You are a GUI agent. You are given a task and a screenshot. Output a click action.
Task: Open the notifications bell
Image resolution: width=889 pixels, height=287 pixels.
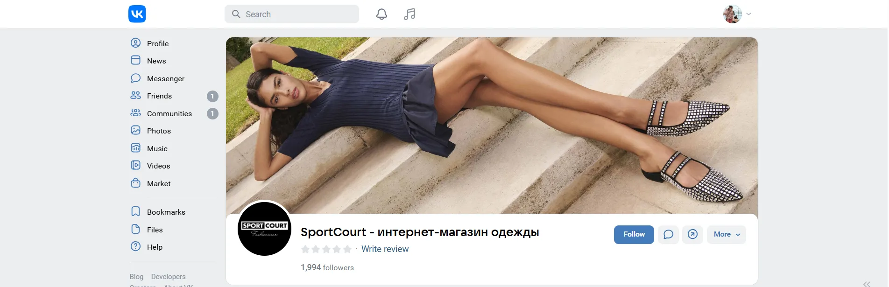381,14
